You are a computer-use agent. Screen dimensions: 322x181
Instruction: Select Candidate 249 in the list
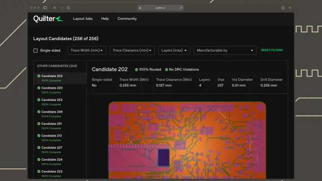[60, 114]
